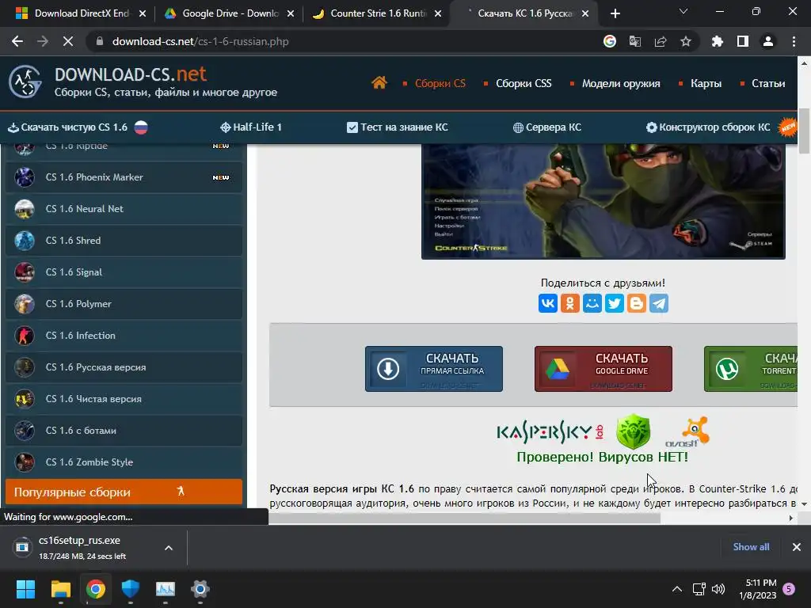This screenshot has height=608, width=811.
Task: Open Конструктор сборок КС link
Action: (708, 127)
